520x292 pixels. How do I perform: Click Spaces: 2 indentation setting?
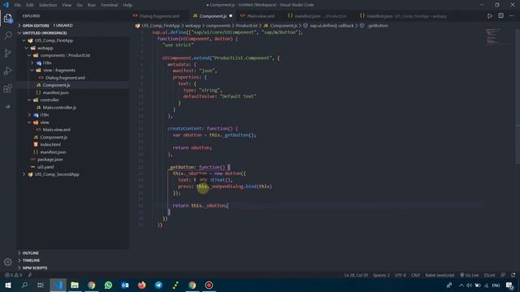click(381, 275)
